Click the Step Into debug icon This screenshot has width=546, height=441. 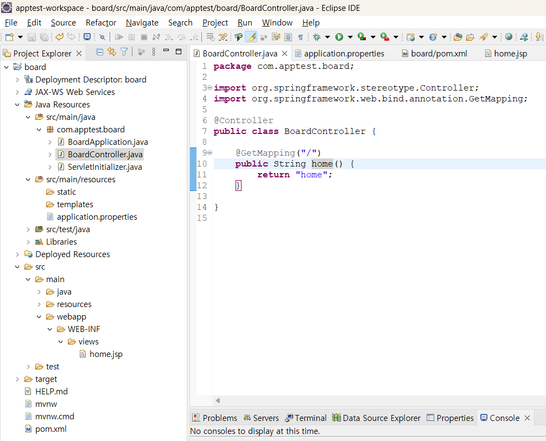tap(169, 37)
